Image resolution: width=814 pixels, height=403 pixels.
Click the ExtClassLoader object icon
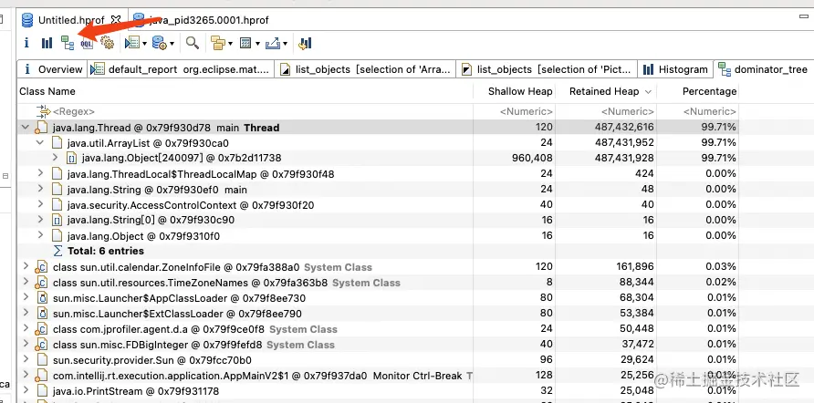[43, 314]
